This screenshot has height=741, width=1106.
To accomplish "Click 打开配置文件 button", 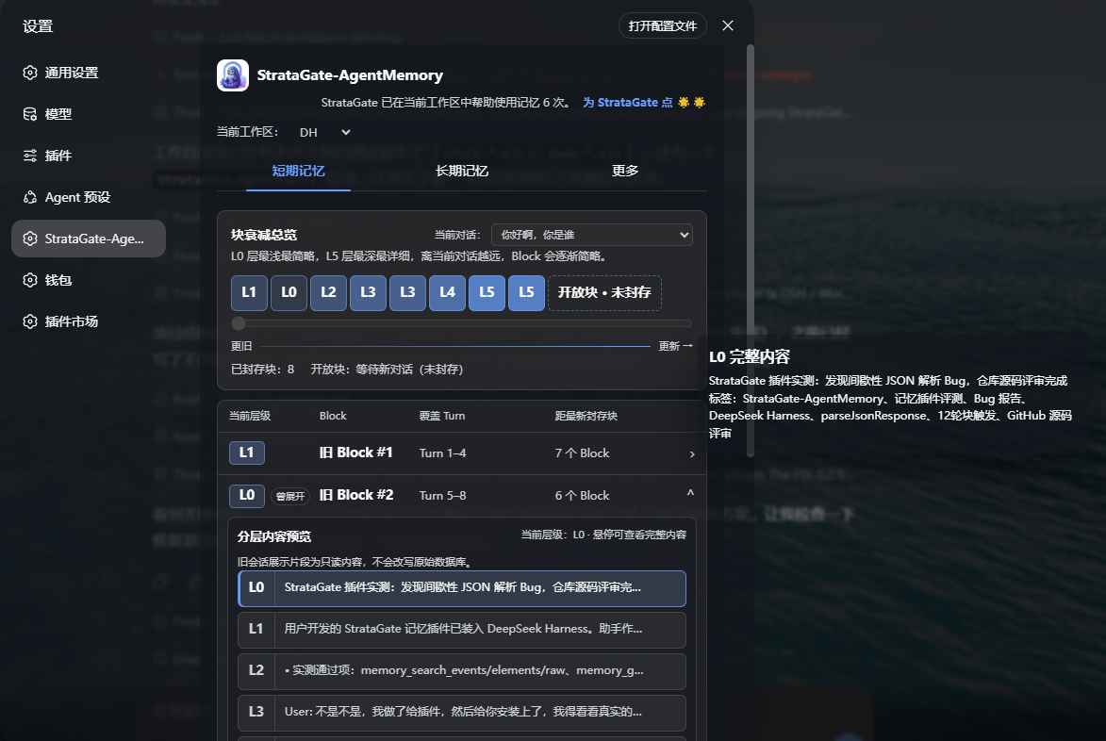I will coord(662,25).
